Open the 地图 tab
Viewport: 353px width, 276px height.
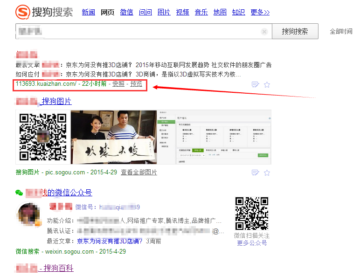pyautogui.click(x=220, y=12)
